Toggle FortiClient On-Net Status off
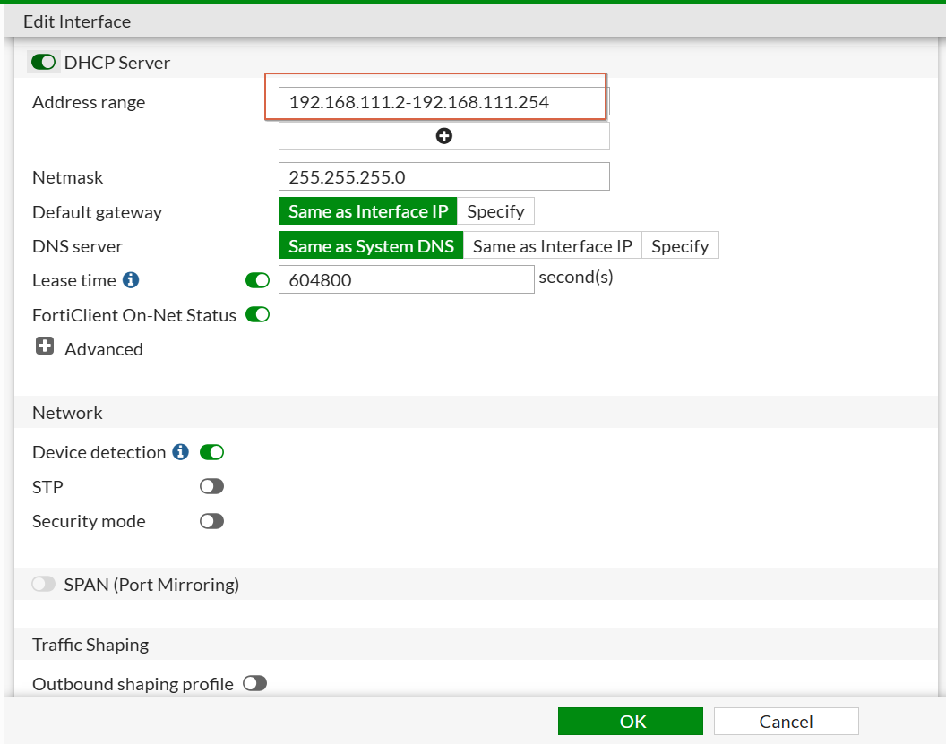The image size is (946, 744). click(x=258, y=315)
